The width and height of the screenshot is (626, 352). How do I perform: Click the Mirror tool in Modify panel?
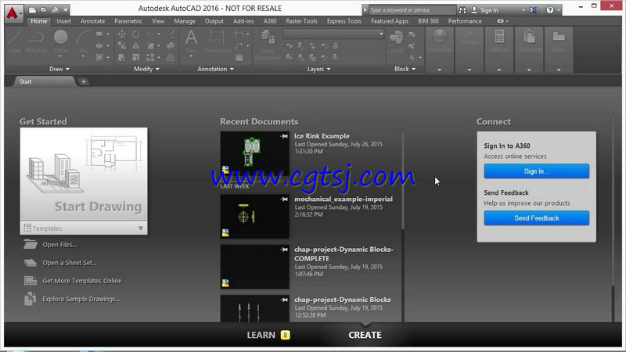(x=135, y=46)
